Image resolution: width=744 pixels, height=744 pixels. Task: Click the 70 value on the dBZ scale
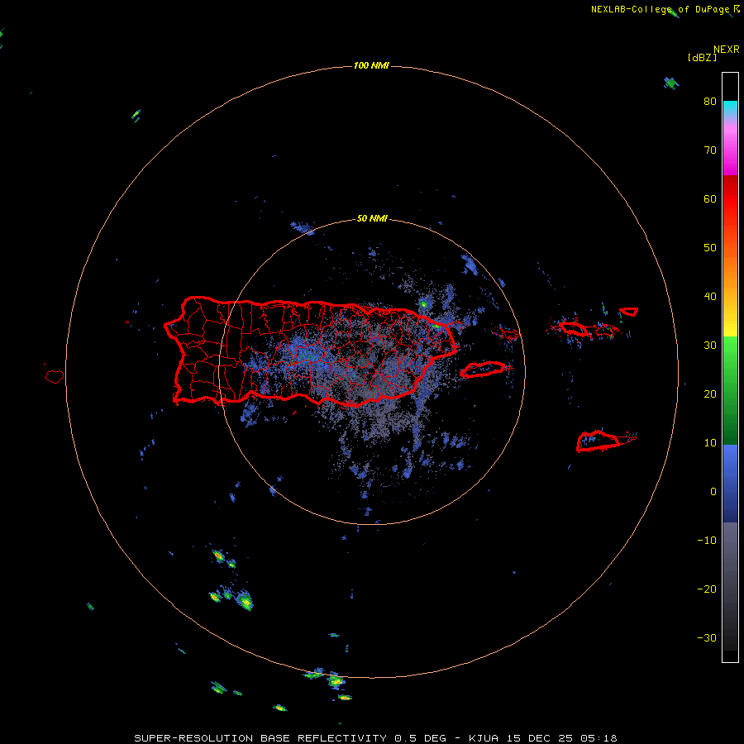click(710, 150)
